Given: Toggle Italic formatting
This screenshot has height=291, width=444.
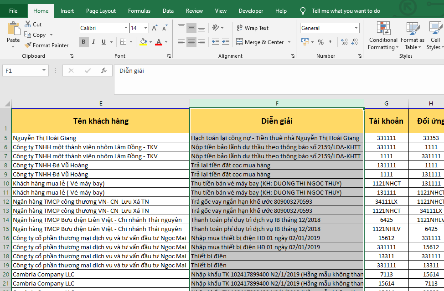Looking at the screenshot, I should [94, 42].
